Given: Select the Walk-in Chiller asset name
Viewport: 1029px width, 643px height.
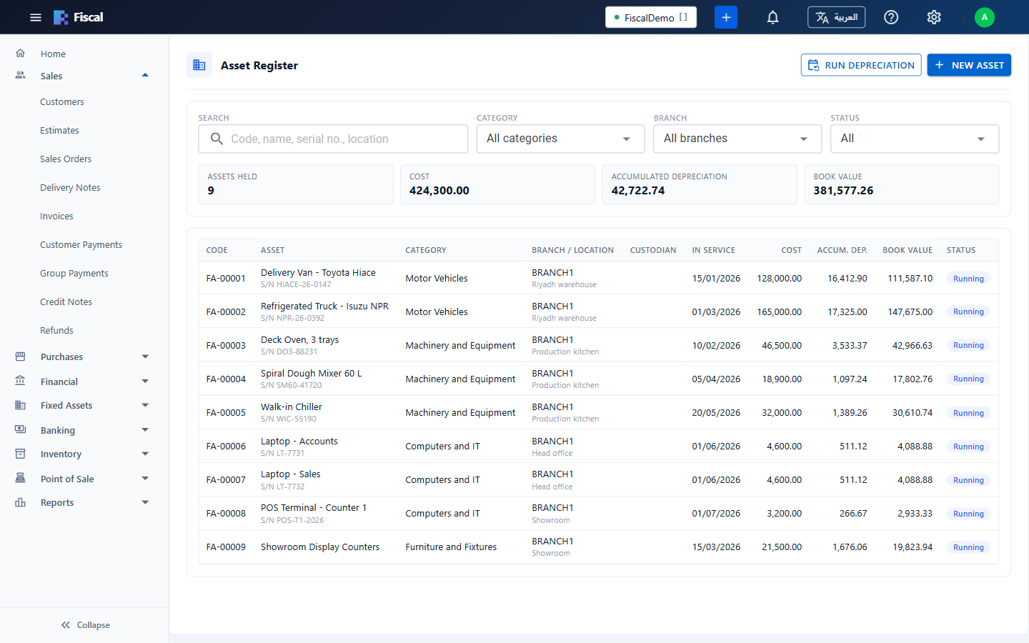Looking at the screenshot, I should click(292, 407).
